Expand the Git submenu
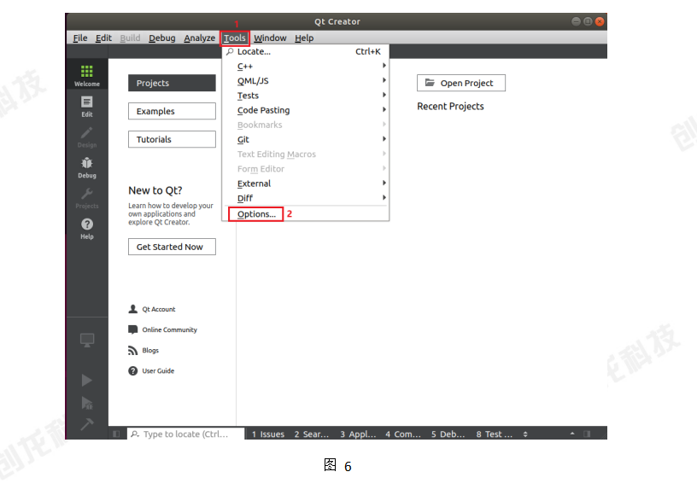 pyautogui.click(x=306, y=139)
